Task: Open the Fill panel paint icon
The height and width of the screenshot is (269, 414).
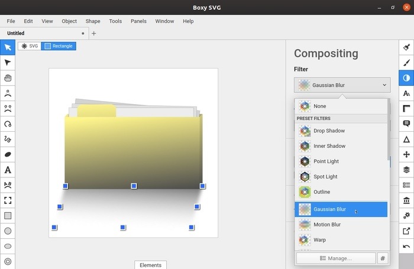Action: (406, 47)
